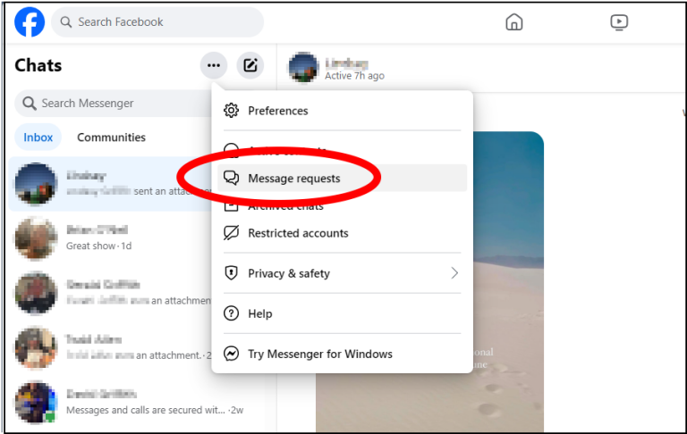
Task: Select Message requests from the menu
Action: [x=293, y=179]
